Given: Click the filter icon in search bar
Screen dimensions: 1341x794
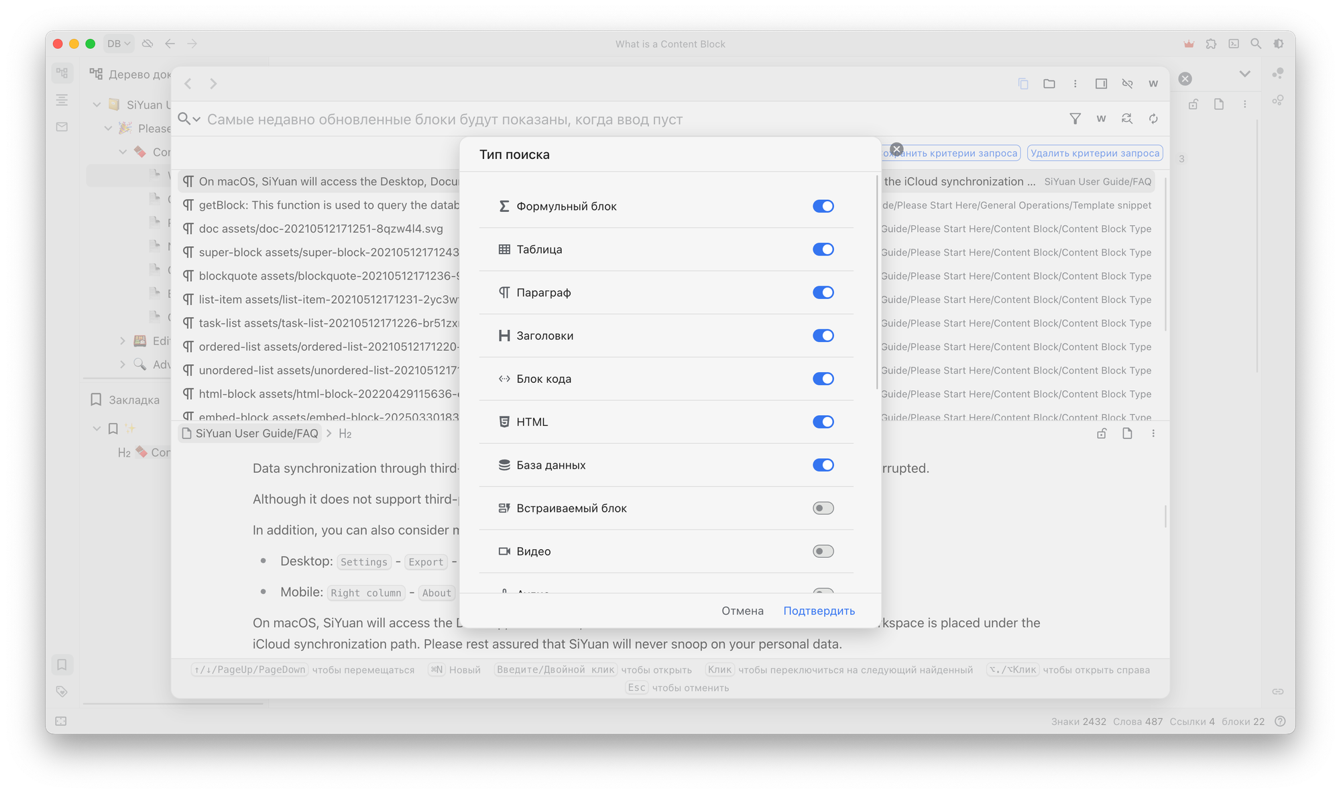Looking at the screenshot, I should 1075,119.
